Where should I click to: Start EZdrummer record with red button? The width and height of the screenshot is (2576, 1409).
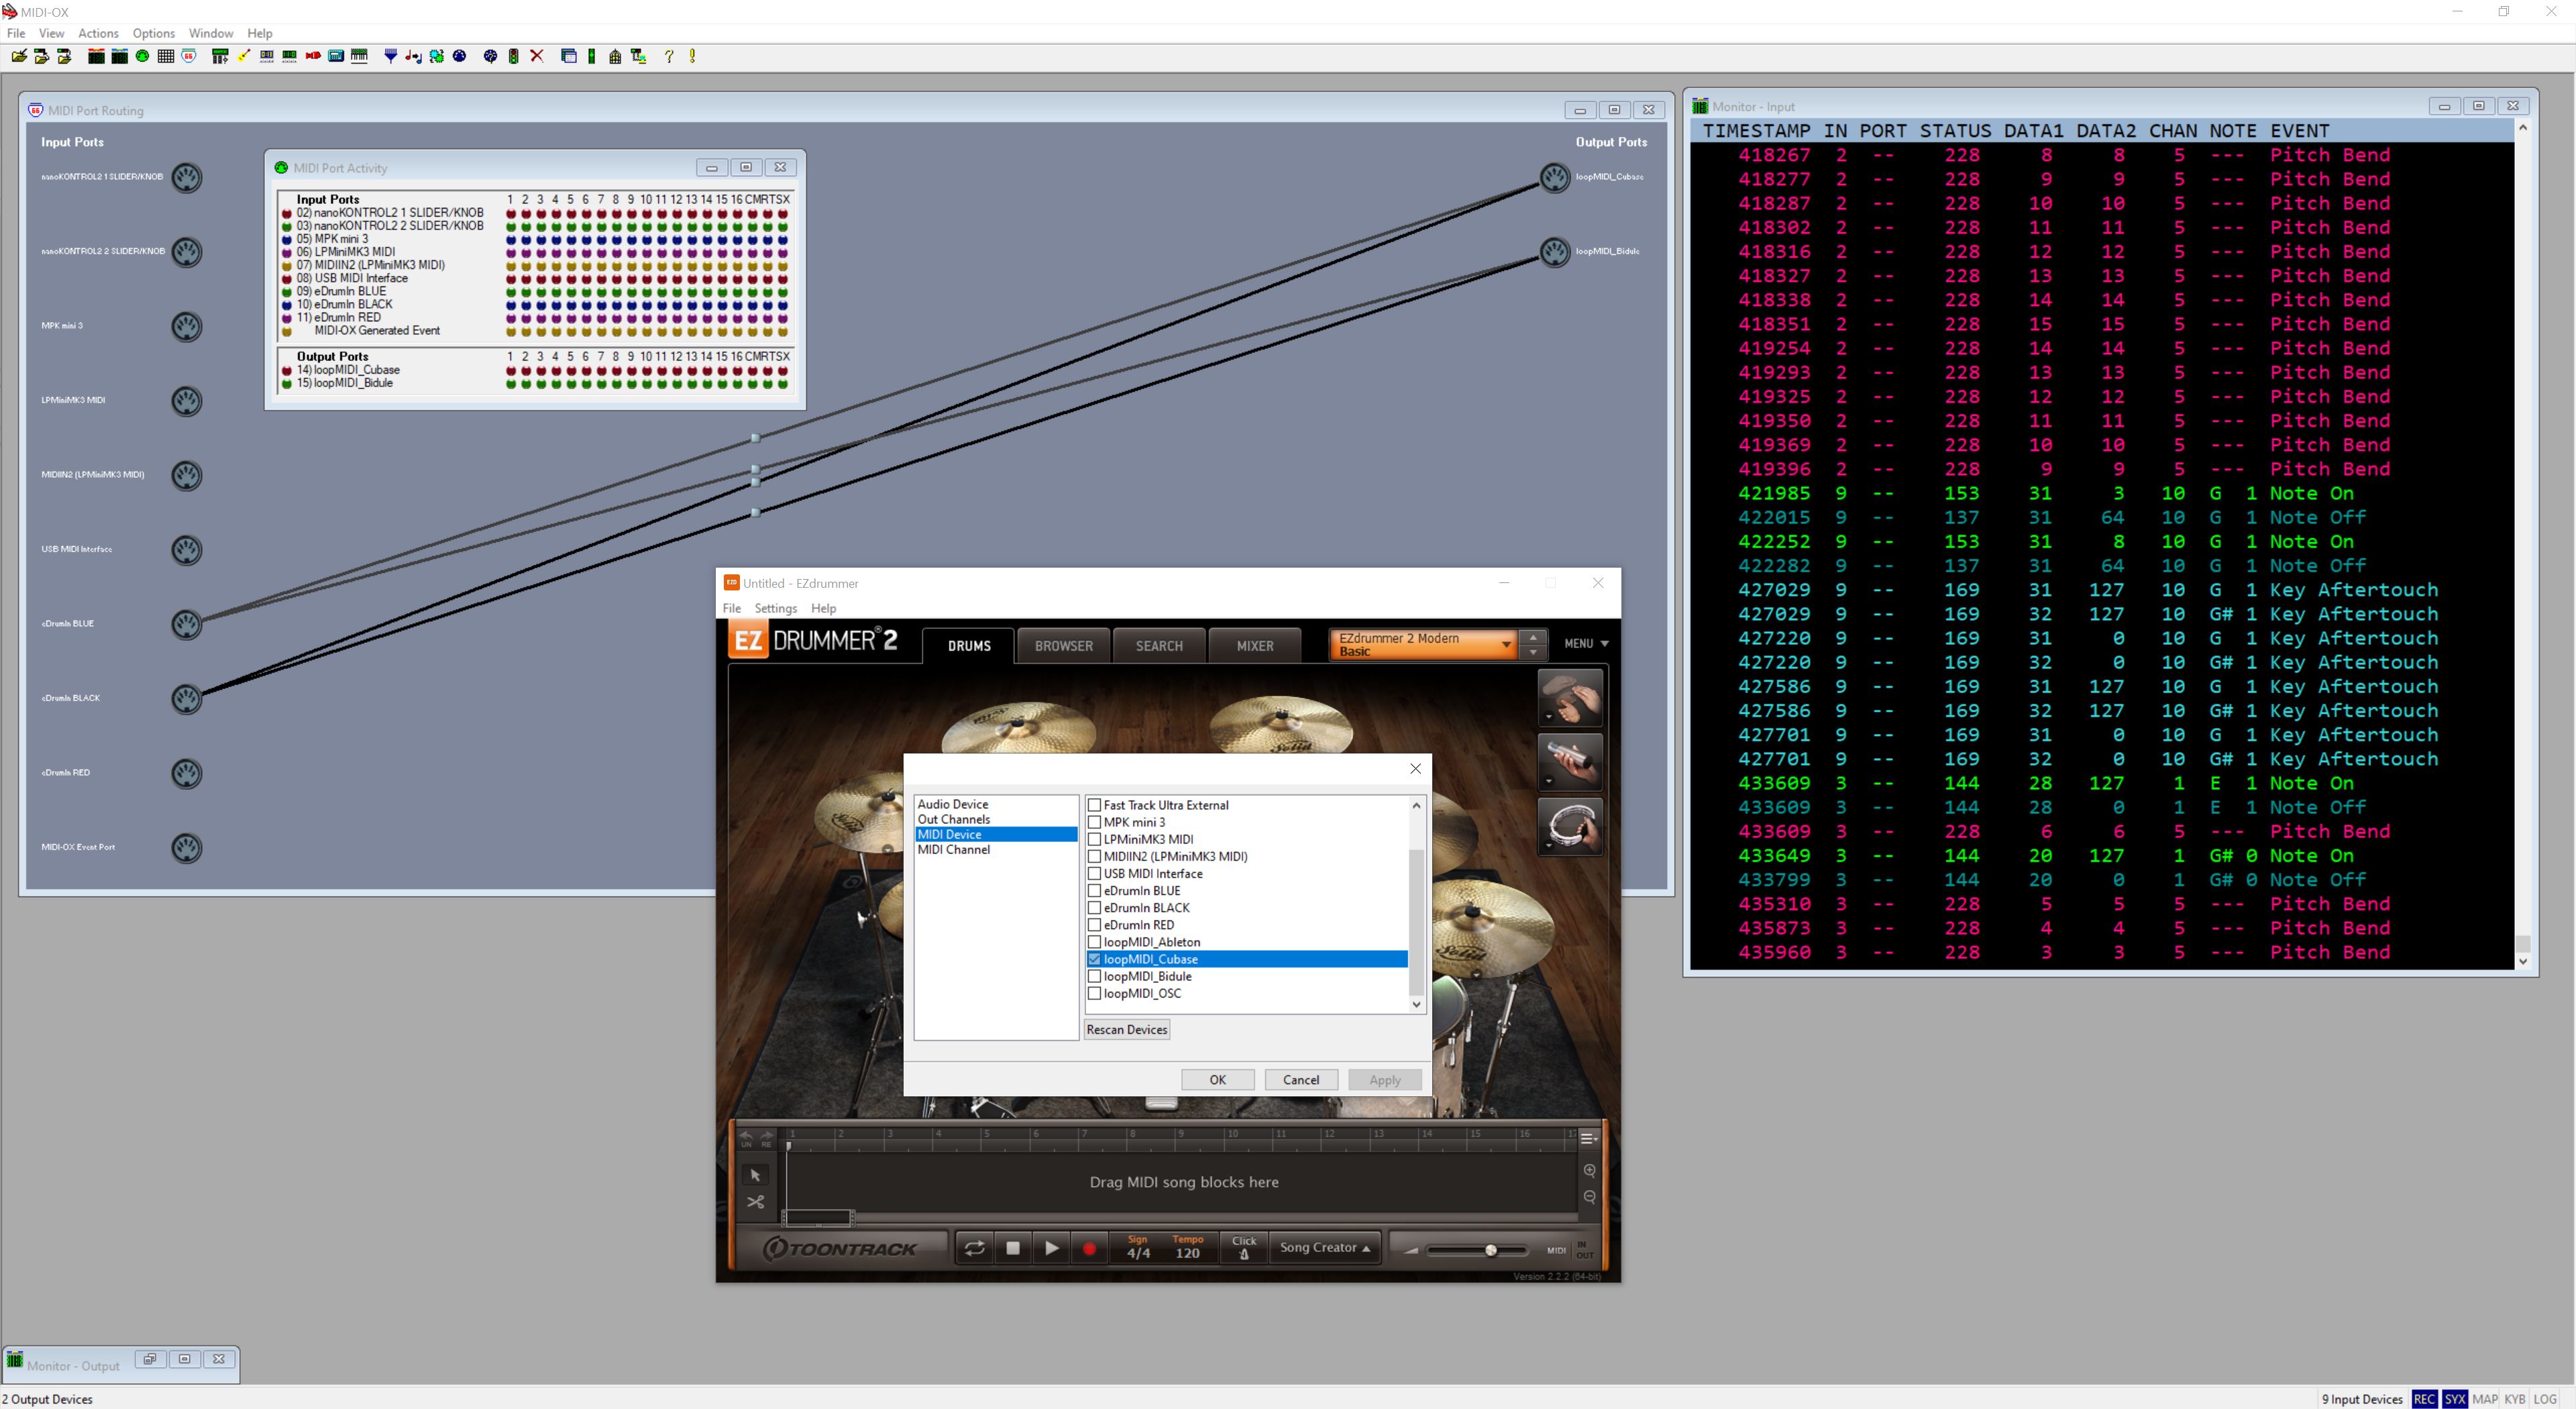point(1089,1248)
